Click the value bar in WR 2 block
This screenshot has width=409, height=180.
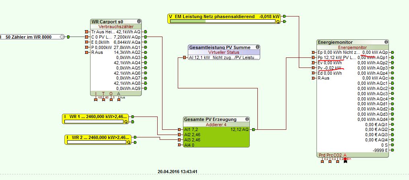[x=97, y=142]
